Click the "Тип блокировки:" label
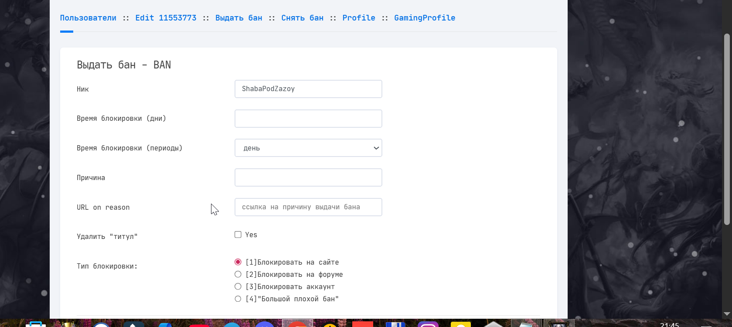The width and height of the screenshot is (732, 327). pyautogui.click(x=107, y=266)
